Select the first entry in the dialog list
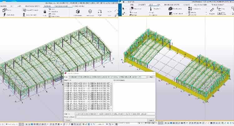Screen dimensions: 234x126 point(87,83)
